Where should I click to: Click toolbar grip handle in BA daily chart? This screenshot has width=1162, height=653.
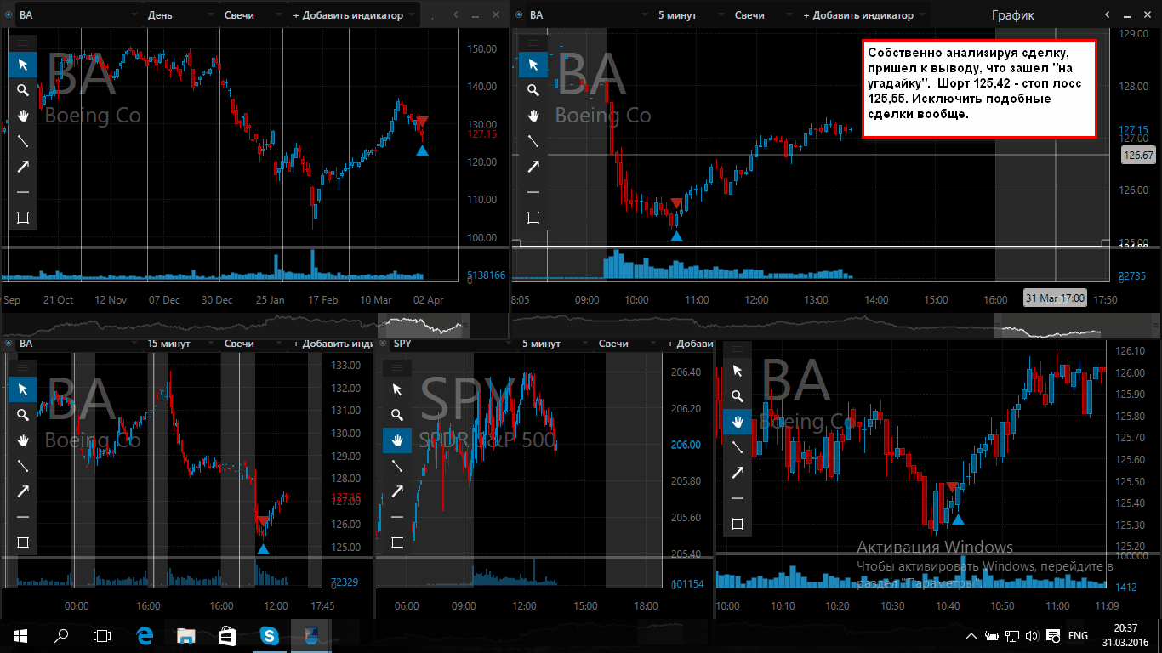coord(23,42)
